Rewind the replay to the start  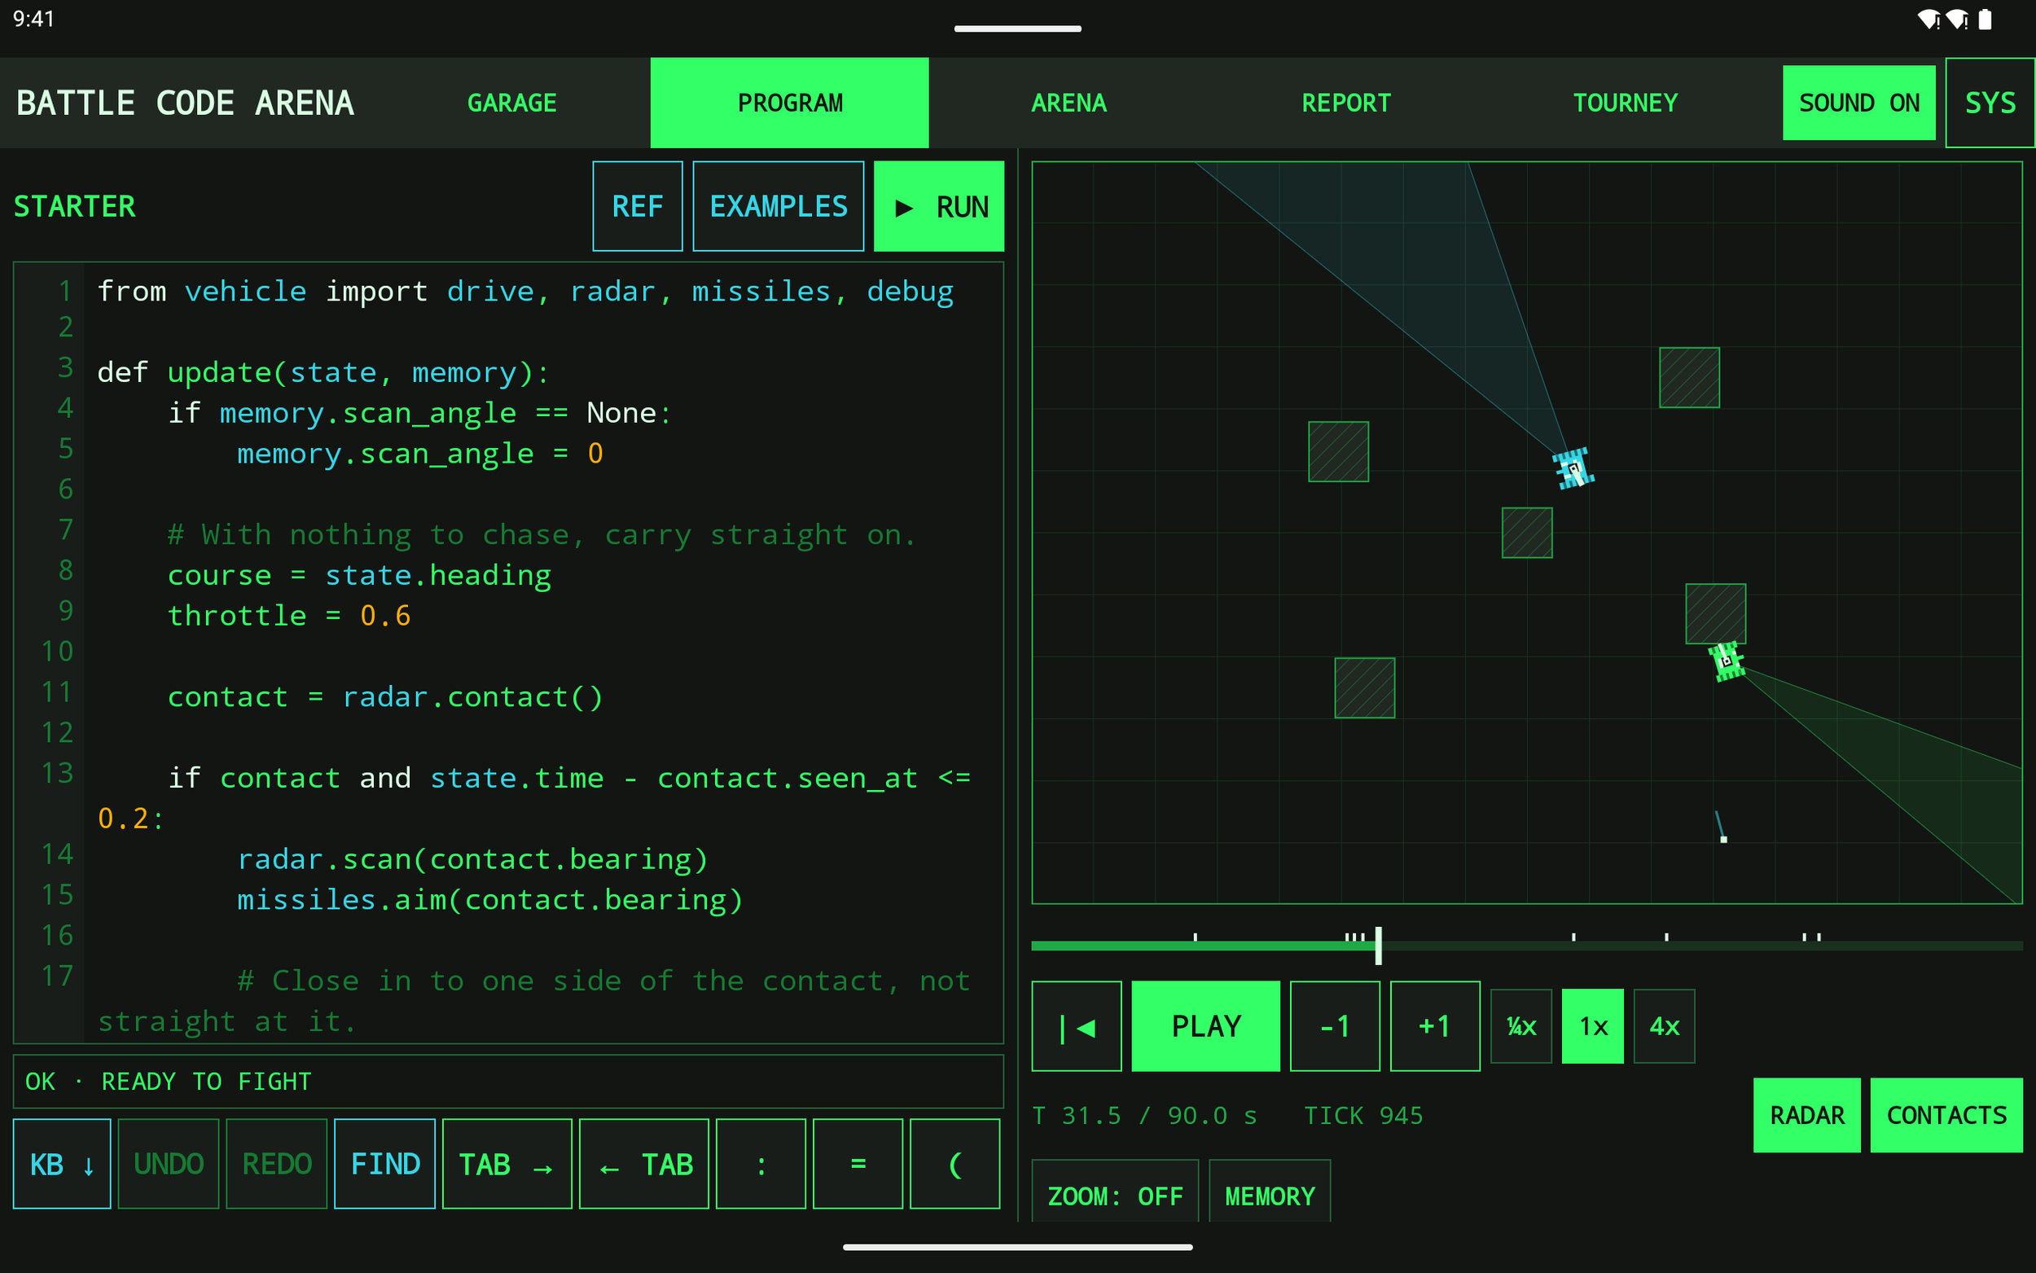click(1077, 1025)
